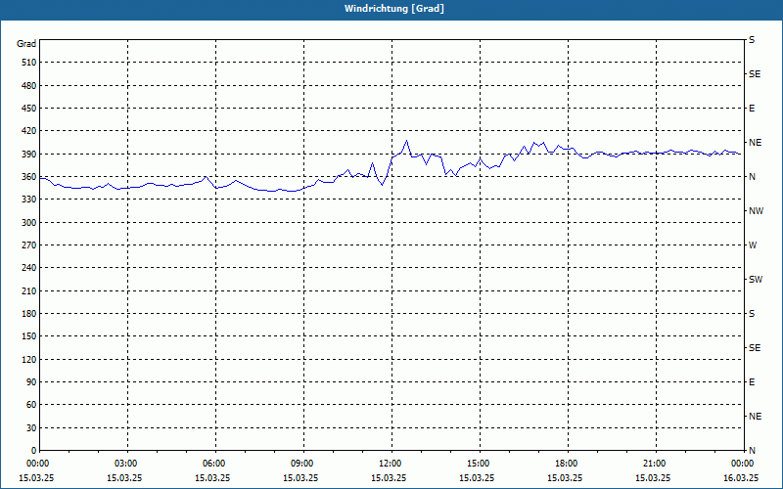
Task: Click the 240 axis label
Action: (x=29, y=268)
